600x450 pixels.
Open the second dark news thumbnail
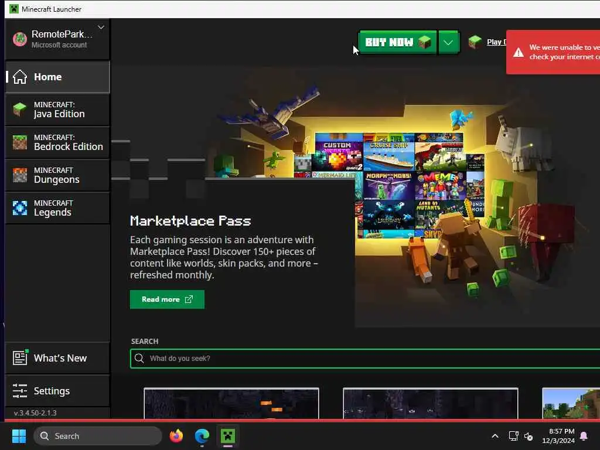point(431,404)
